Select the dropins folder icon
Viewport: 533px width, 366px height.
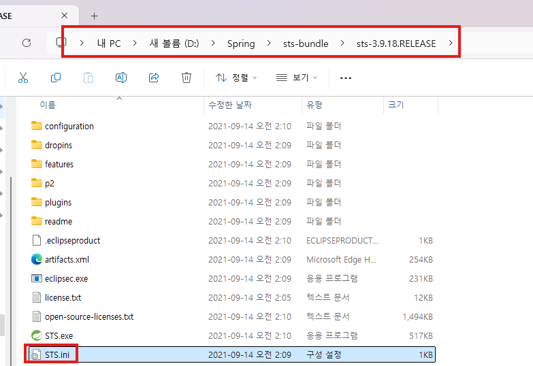tap(36, 145)
